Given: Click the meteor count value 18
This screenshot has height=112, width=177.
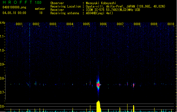Looking at the screenshot, I should pos(41,13).
